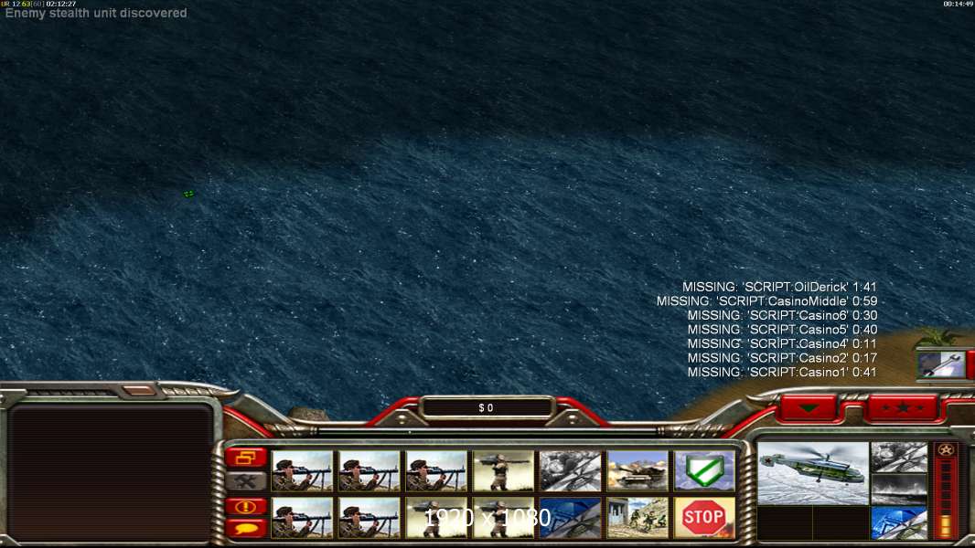Click the helicopter unit portrait

[813, 473]
